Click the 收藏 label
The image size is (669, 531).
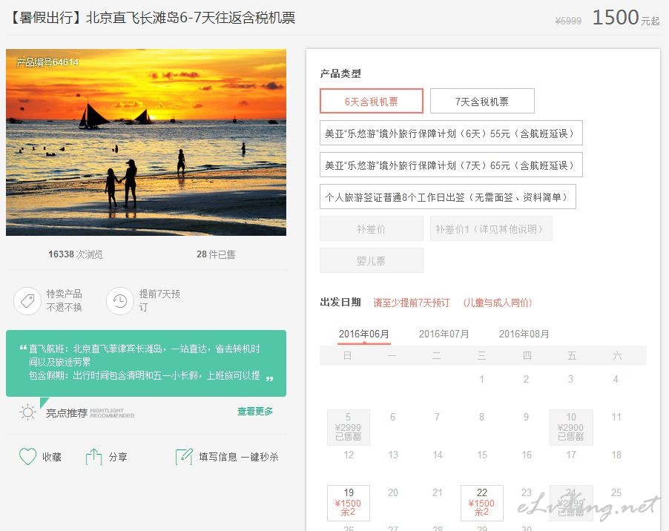point(52,457)
